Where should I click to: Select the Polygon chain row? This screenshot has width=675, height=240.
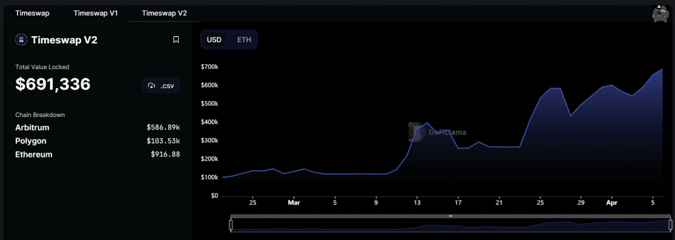[98, 141]
